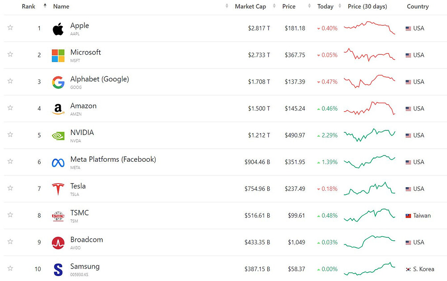Click the Meta infinity logo
The image size is (447, 281).
58,163
